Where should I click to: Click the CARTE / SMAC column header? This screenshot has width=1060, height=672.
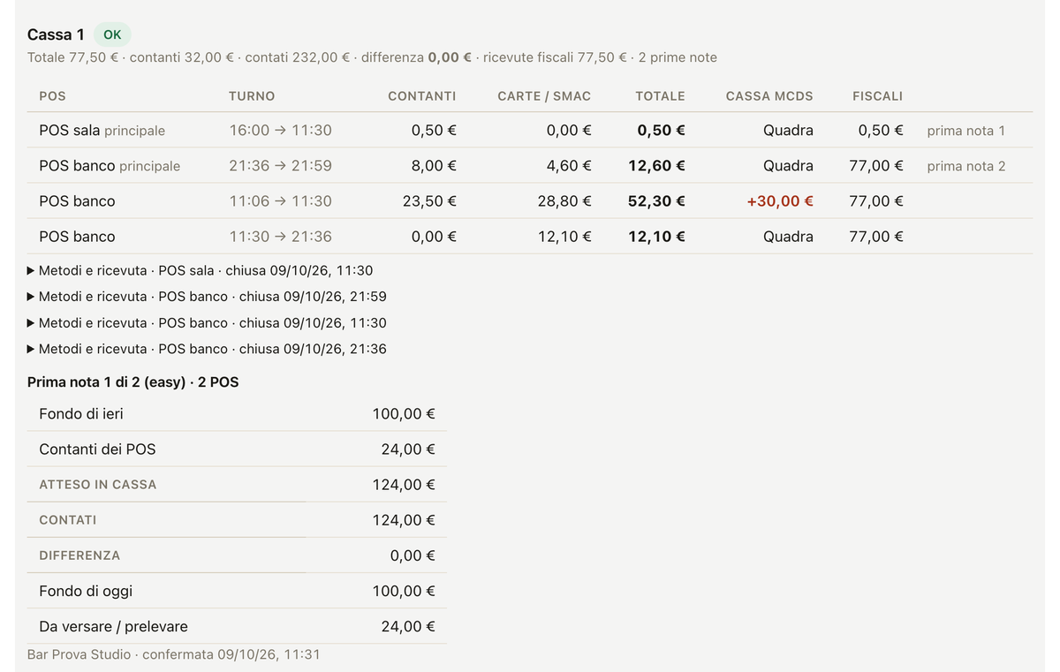coord(544,95)
